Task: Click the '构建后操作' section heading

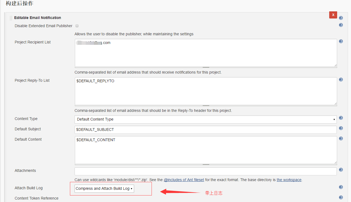Action: 20,4
